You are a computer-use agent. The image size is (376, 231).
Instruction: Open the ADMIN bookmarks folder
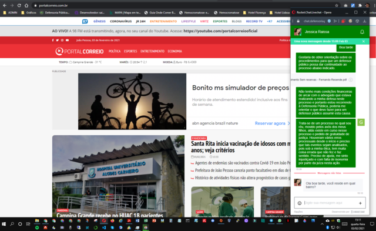pyautogui.click(x=10, y=12)
